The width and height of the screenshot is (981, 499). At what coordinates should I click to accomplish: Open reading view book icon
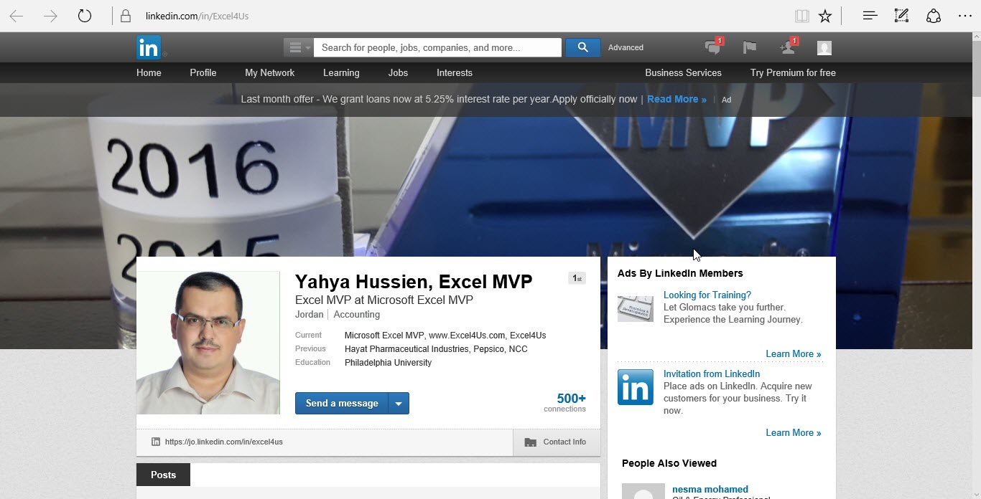802,16
